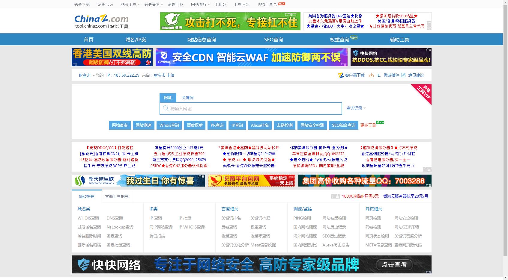Viewport: 508px width, 280px height.
Task: Open the SEO查询 navigation menu
Action: pyautogui.click(x=273, y=40)
